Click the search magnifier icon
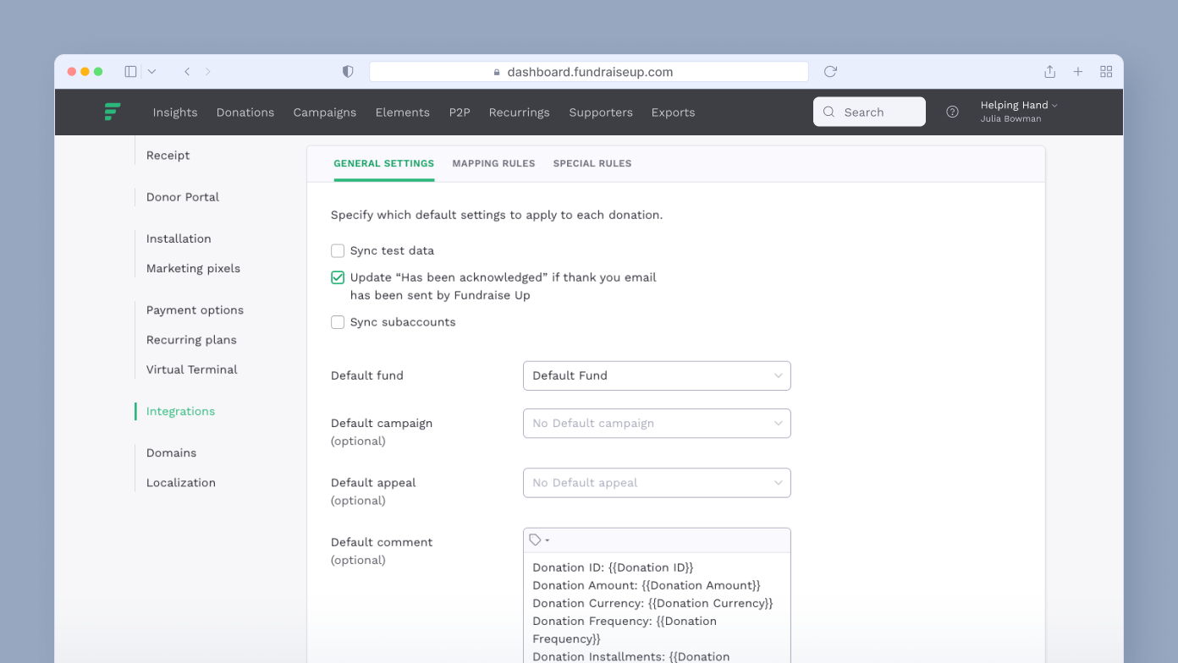 [x=828, y=112]
